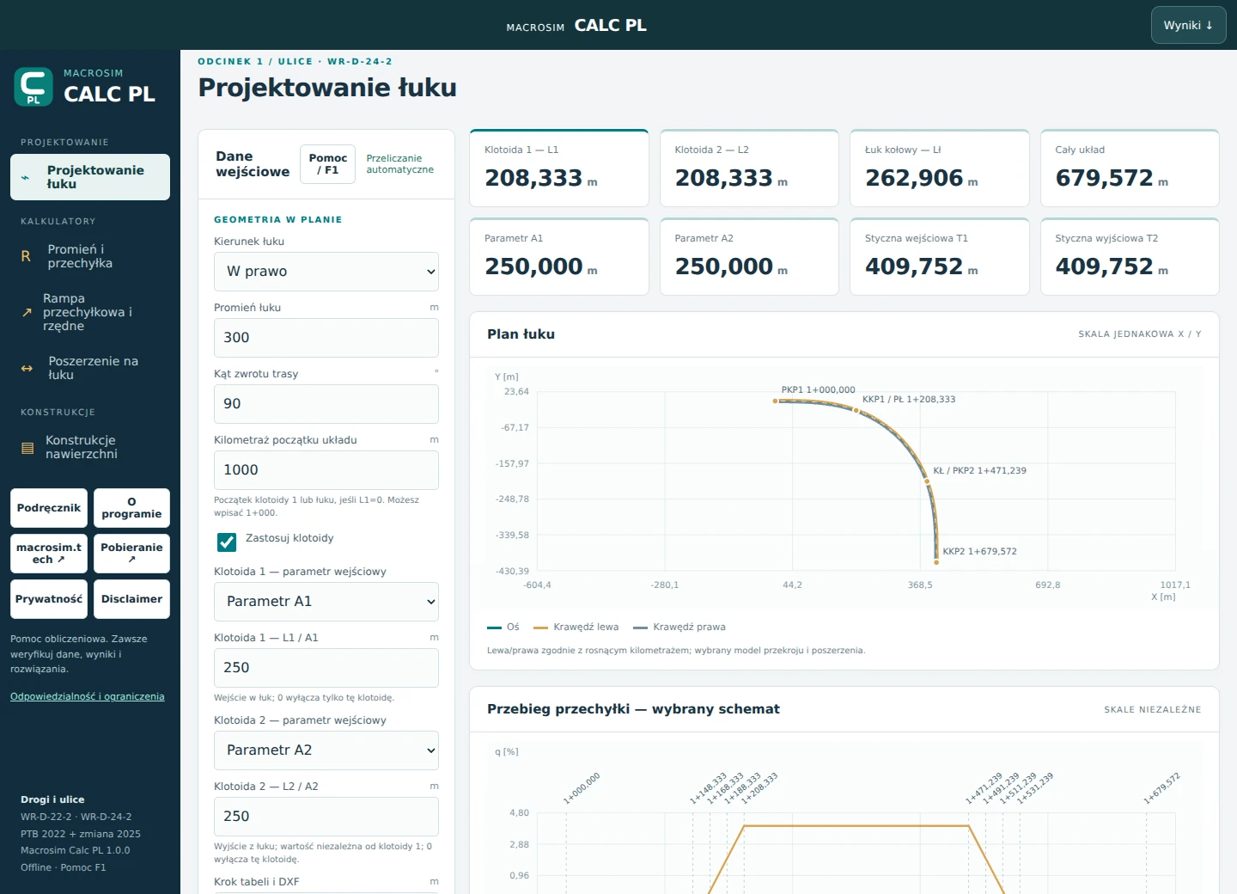Click the Cały układ result card

point(1130,168)
